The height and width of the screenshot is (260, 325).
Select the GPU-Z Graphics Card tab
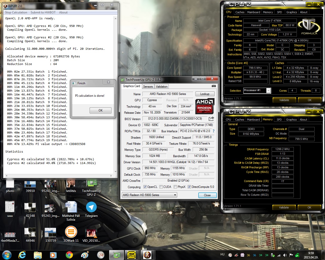point(132,86)
